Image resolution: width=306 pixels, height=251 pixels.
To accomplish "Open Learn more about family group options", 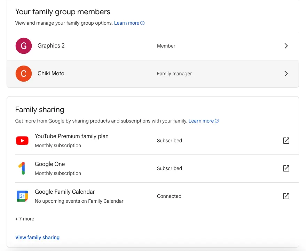I will tap(127, 23).
